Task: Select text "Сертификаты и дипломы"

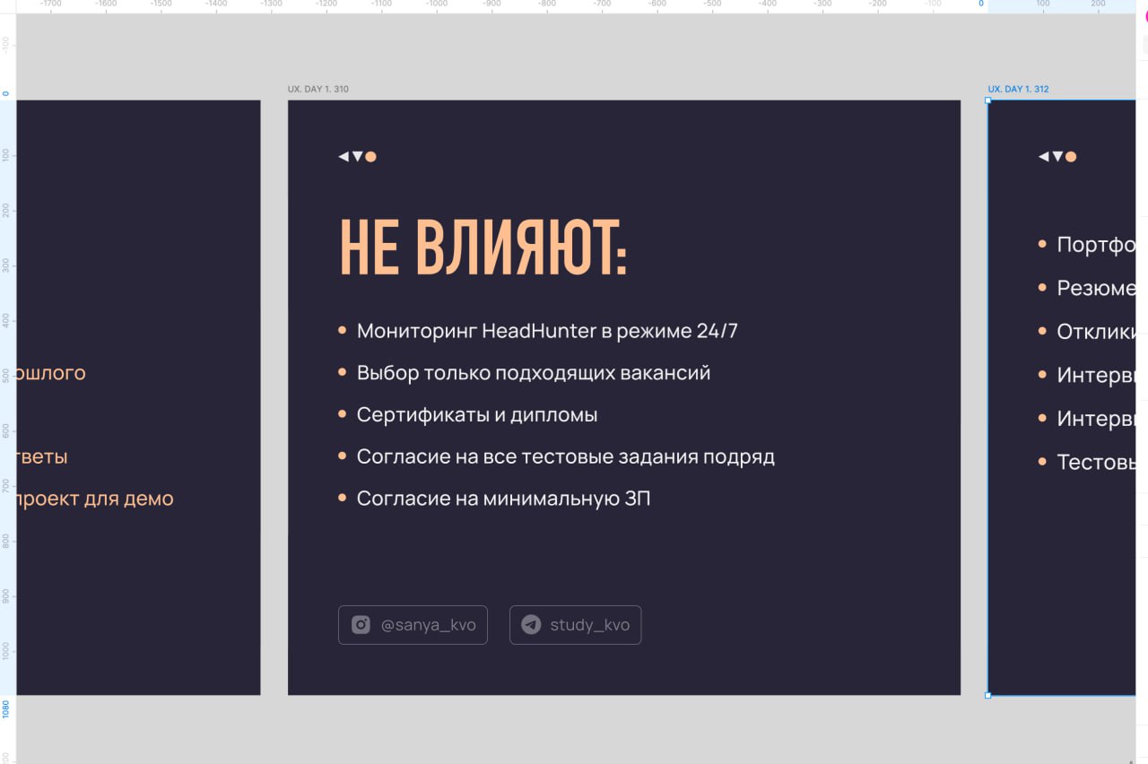Action: (x=477, y=415)
